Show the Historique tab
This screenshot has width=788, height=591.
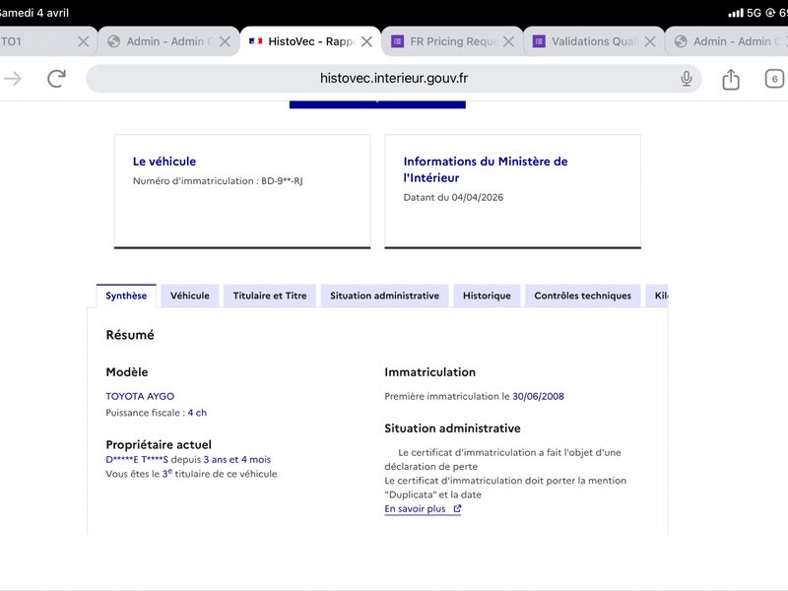[487, 295]
